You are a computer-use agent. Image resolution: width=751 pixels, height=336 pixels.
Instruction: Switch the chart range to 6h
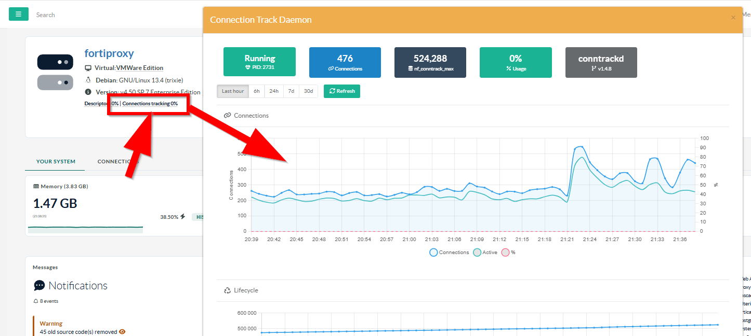click(x=257, y=91)
